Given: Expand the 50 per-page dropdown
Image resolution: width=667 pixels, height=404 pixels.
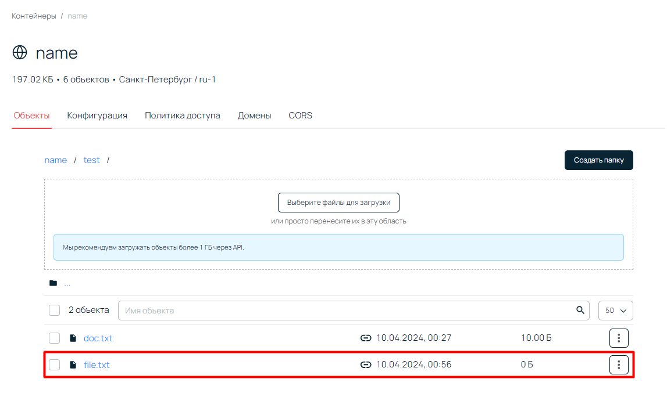Looking at the screenshot, I should coord(615,311).
